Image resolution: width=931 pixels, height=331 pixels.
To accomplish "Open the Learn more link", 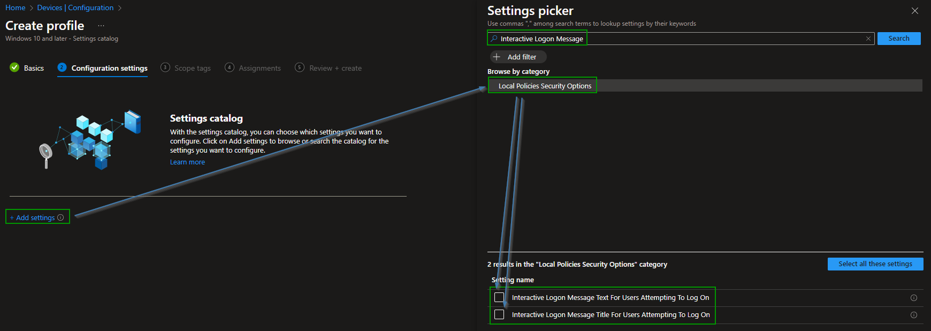I will tap(187, 162).
